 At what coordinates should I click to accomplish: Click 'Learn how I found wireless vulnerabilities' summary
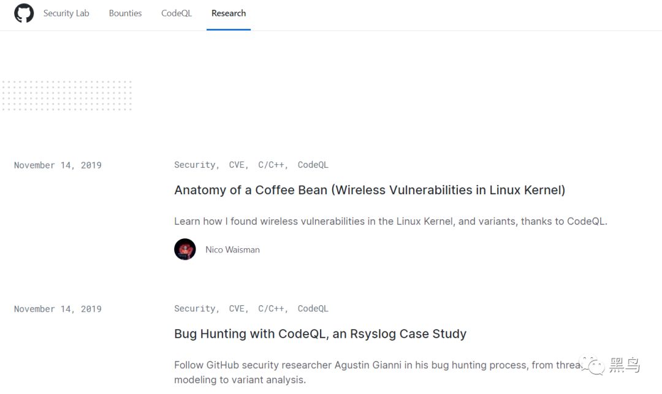coord(390,221)
